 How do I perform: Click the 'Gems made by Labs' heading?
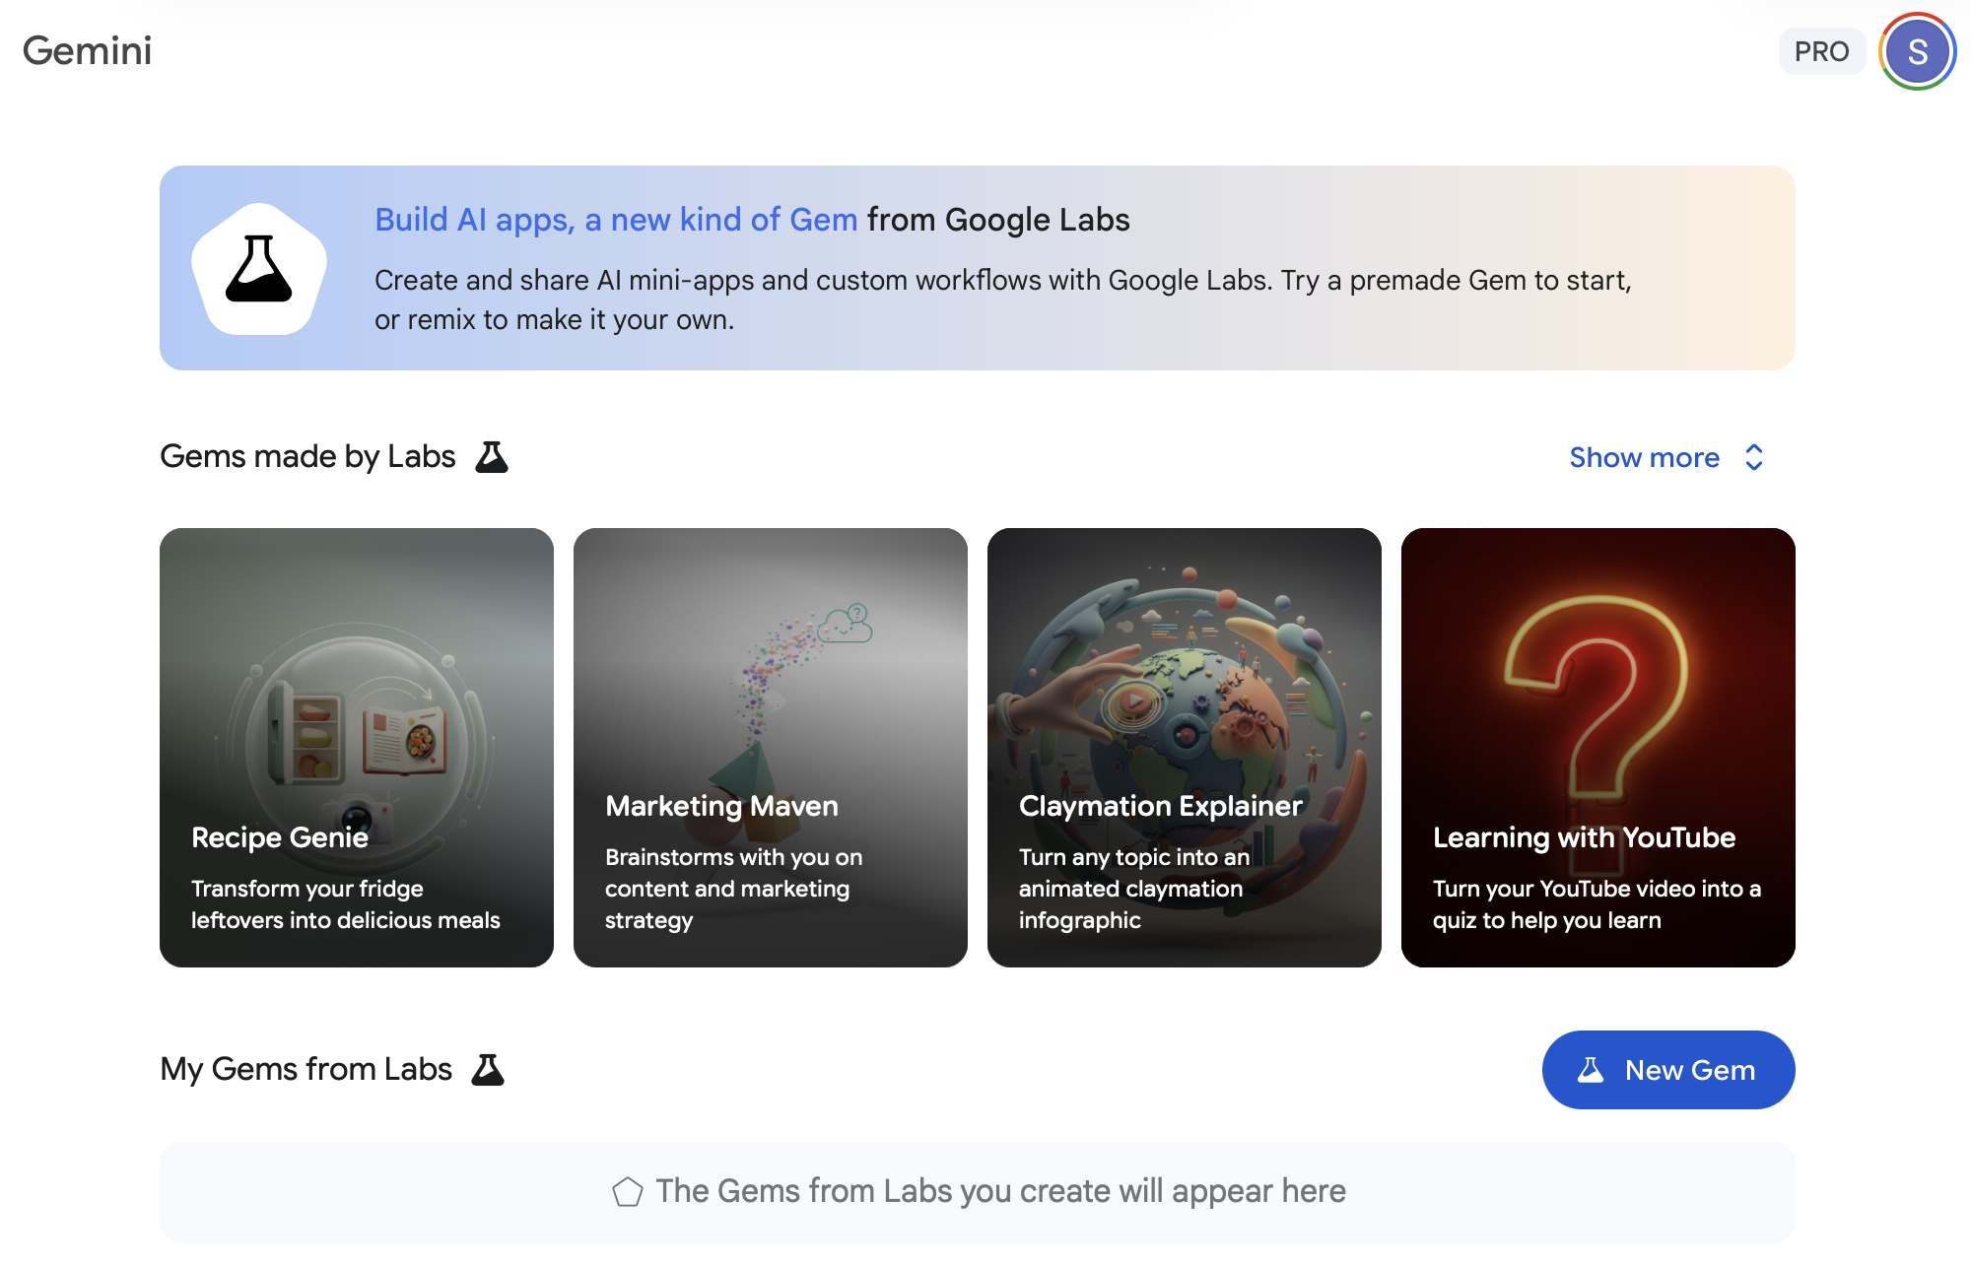pos(307,456)
